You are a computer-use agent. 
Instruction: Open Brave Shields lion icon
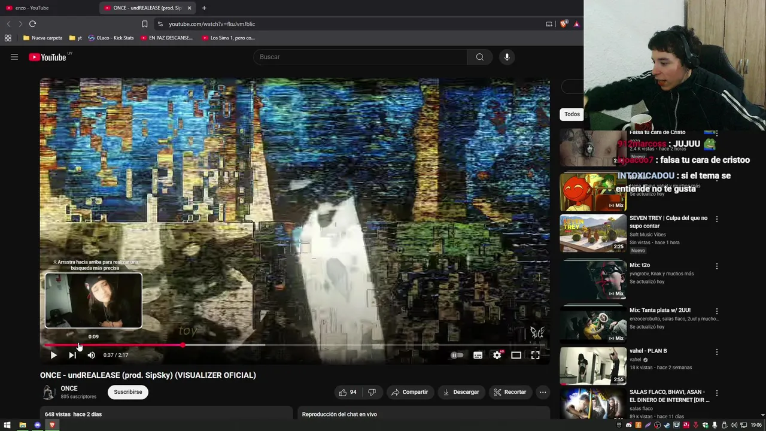563,24
